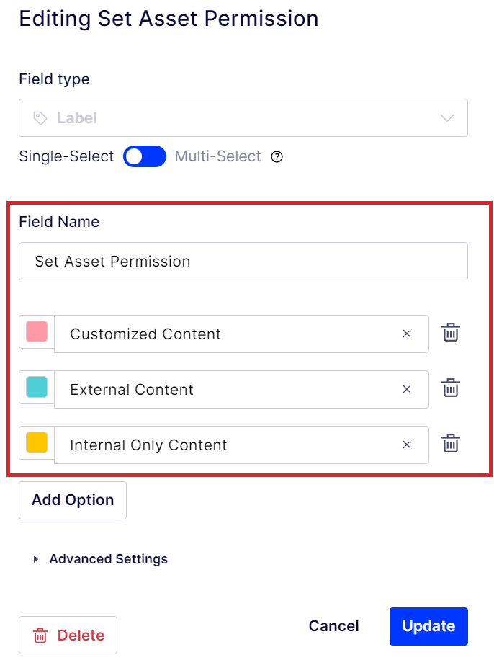Remove Internal Only Content using trash icon

(451, 444)
